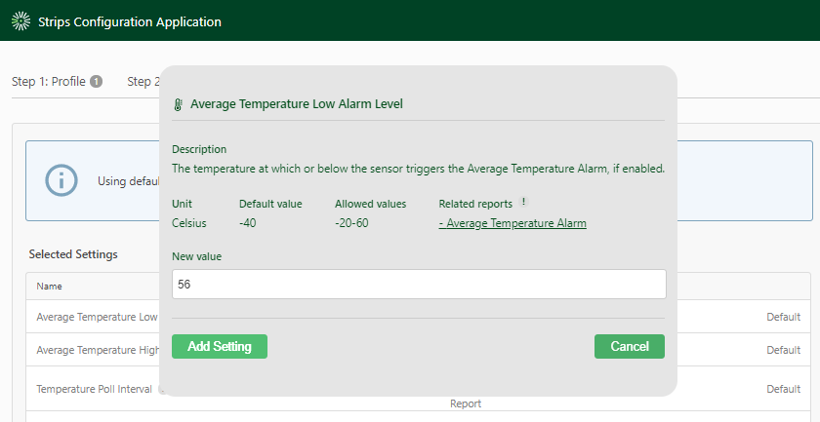Open the Average Temperature Alarm report link

(512, 223)
